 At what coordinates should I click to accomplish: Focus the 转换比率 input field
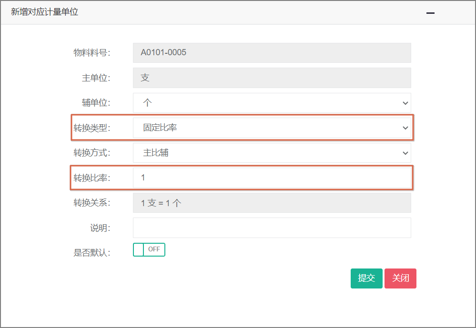[x=272, y=178]
